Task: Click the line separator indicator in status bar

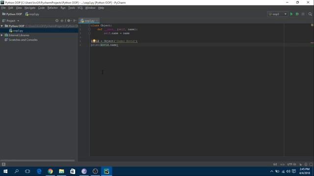Action: [283, 164]
